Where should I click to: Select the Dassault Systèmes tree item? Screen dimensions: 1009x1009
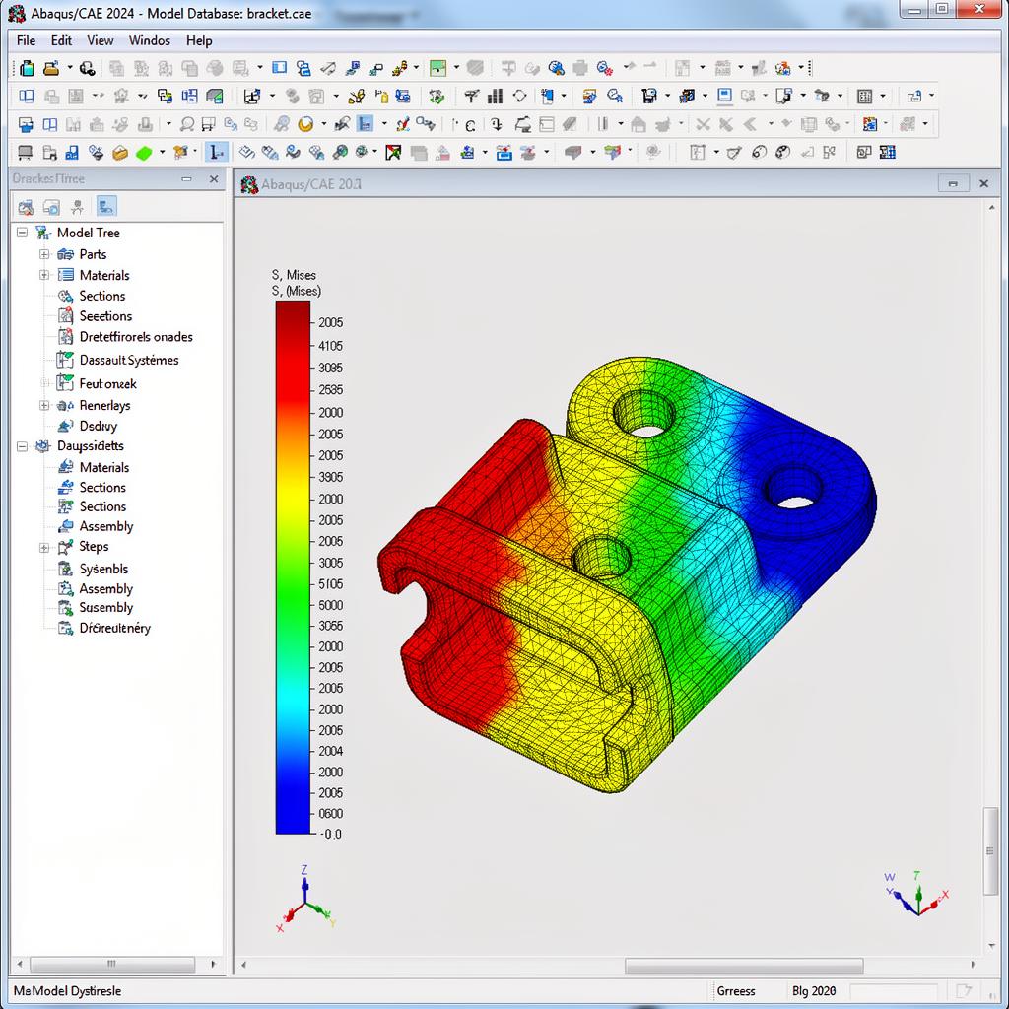click(x=129, y=360)
